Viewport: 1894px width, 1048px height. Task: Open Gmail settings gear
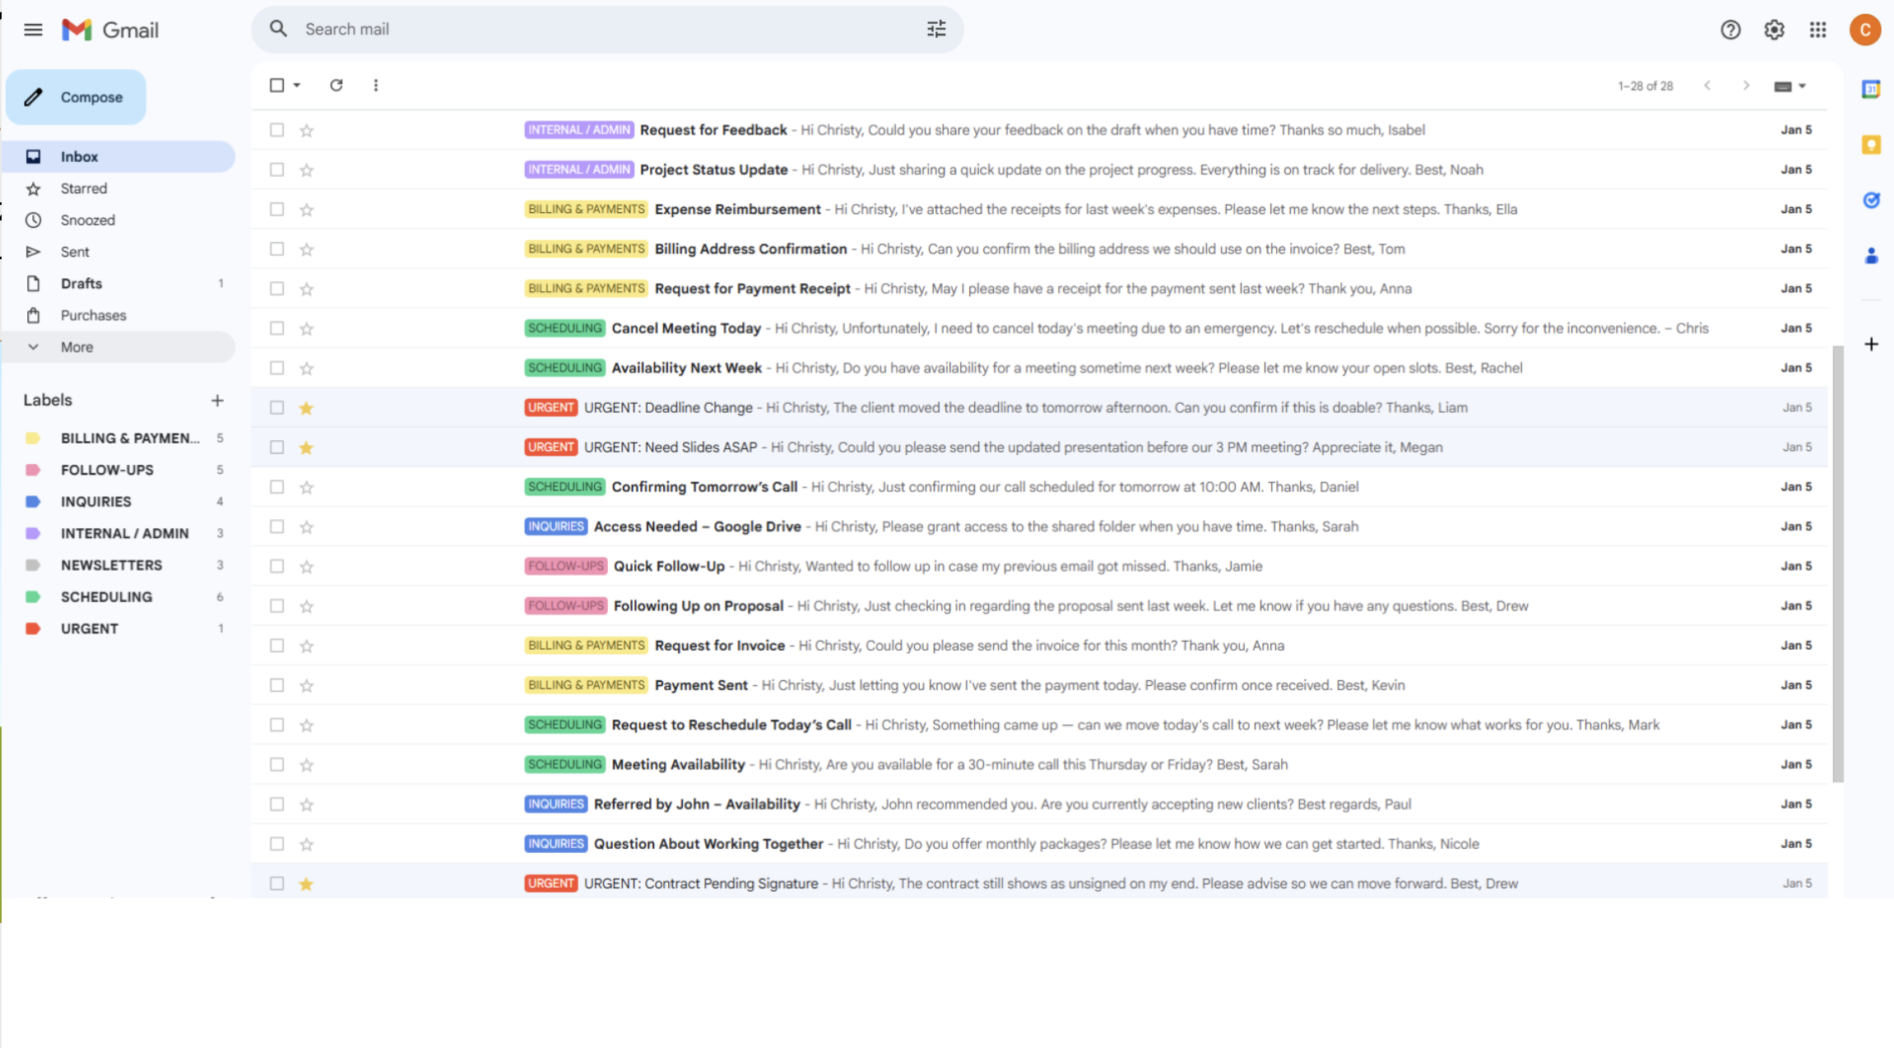click(1774, 30)
